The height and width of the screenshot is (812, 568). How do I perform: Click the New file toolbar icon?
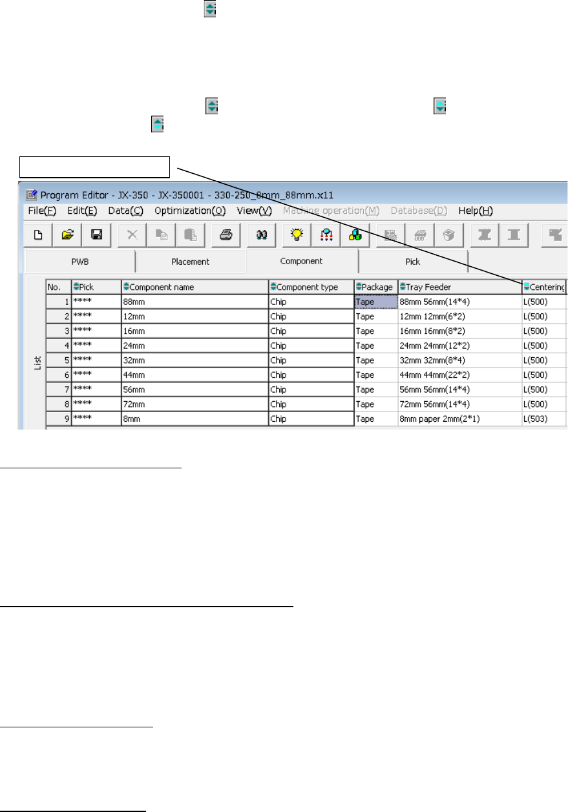tap(37, 234)
